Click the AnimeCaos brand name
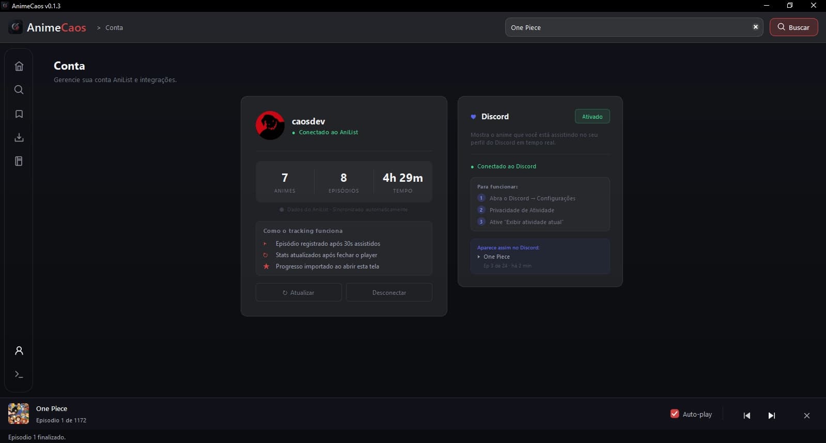 coord(56,28)
